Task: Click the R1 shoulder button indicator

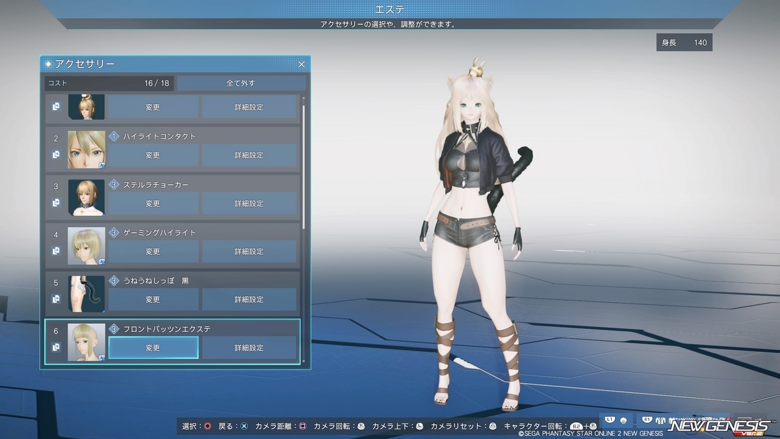Action: 647,420
